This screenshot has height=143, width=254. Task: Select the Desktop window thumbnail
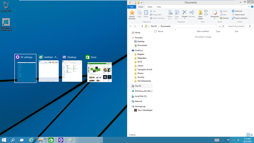[72, 68]
